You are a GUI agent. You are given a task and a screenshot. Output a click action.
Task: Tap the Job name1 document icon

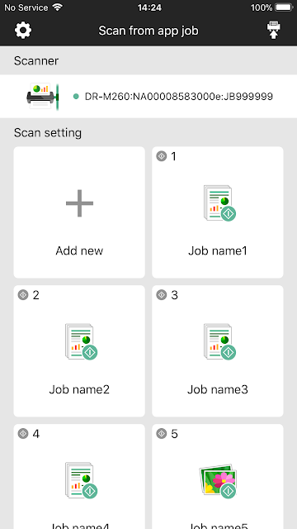[x=219, y=203]
